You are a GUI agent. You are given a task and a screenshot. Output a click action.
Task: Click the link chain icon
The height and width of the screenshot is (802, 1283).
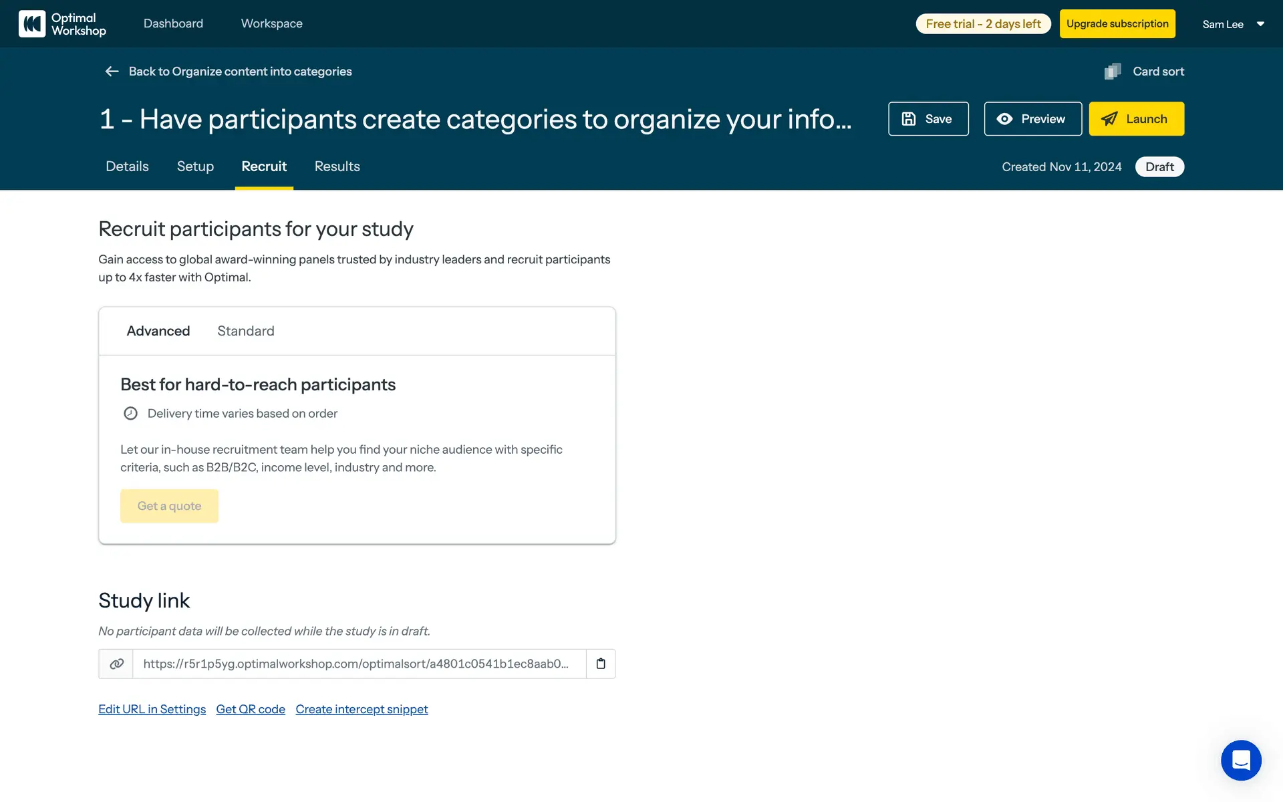116,664
